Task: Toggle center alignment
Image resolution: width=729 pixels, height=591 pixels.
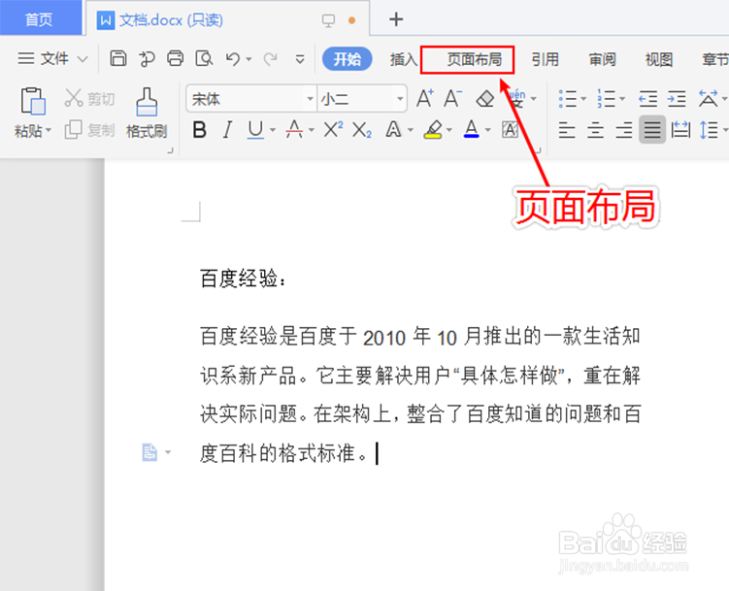Action: coord(596,130)
